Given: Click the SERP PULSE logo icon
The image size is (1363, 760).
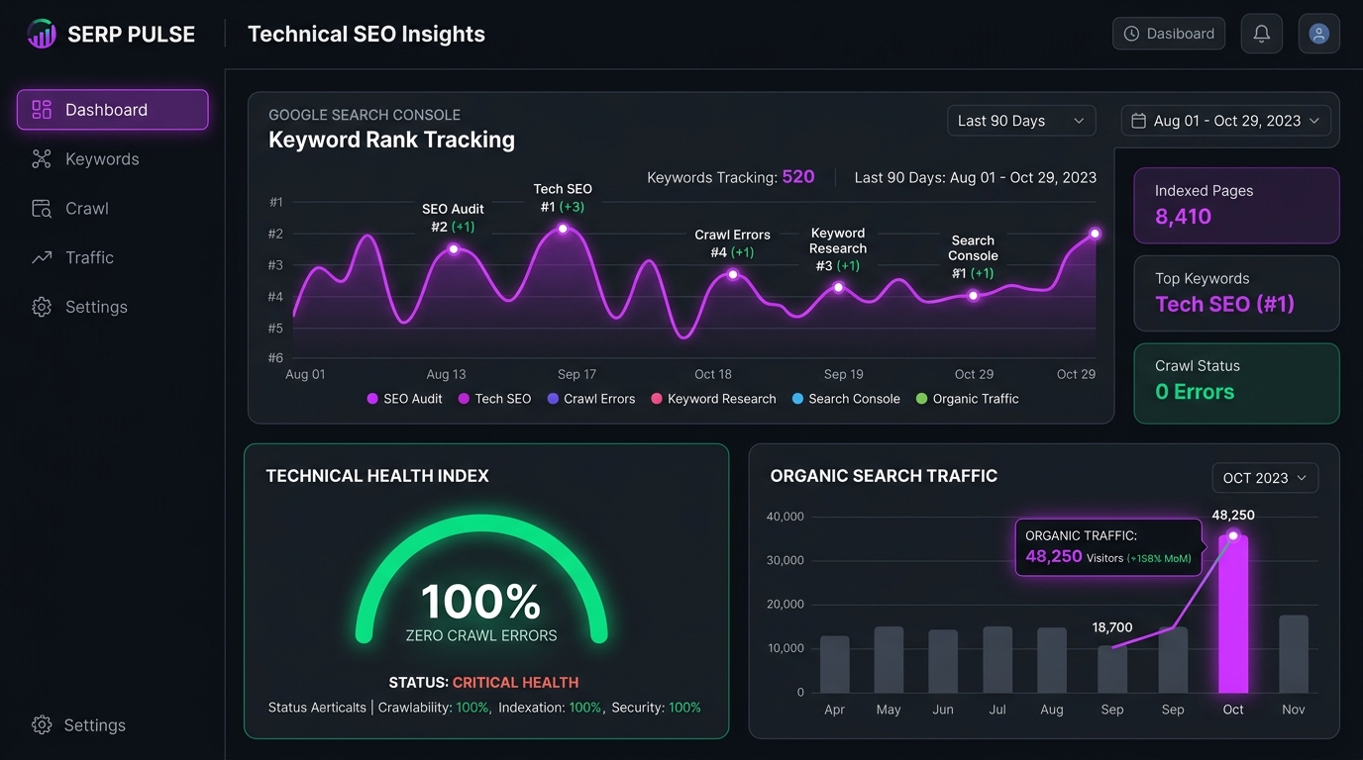Looking at the screenshot, I should coord(42,34).
